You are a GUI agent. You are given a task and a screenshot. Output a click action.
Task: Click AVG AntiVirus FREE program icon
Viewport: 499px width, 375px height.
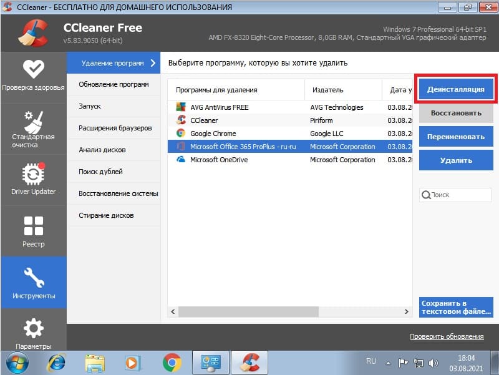click(x=181, y=107)
